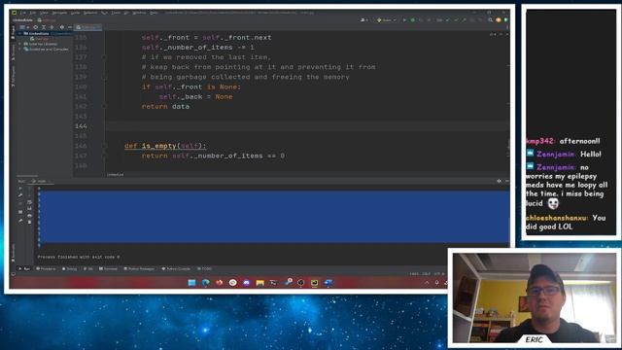The image size is (622, 350).
Task: Click the trash clear-all icon in Run panel
Action: (29, 223)
